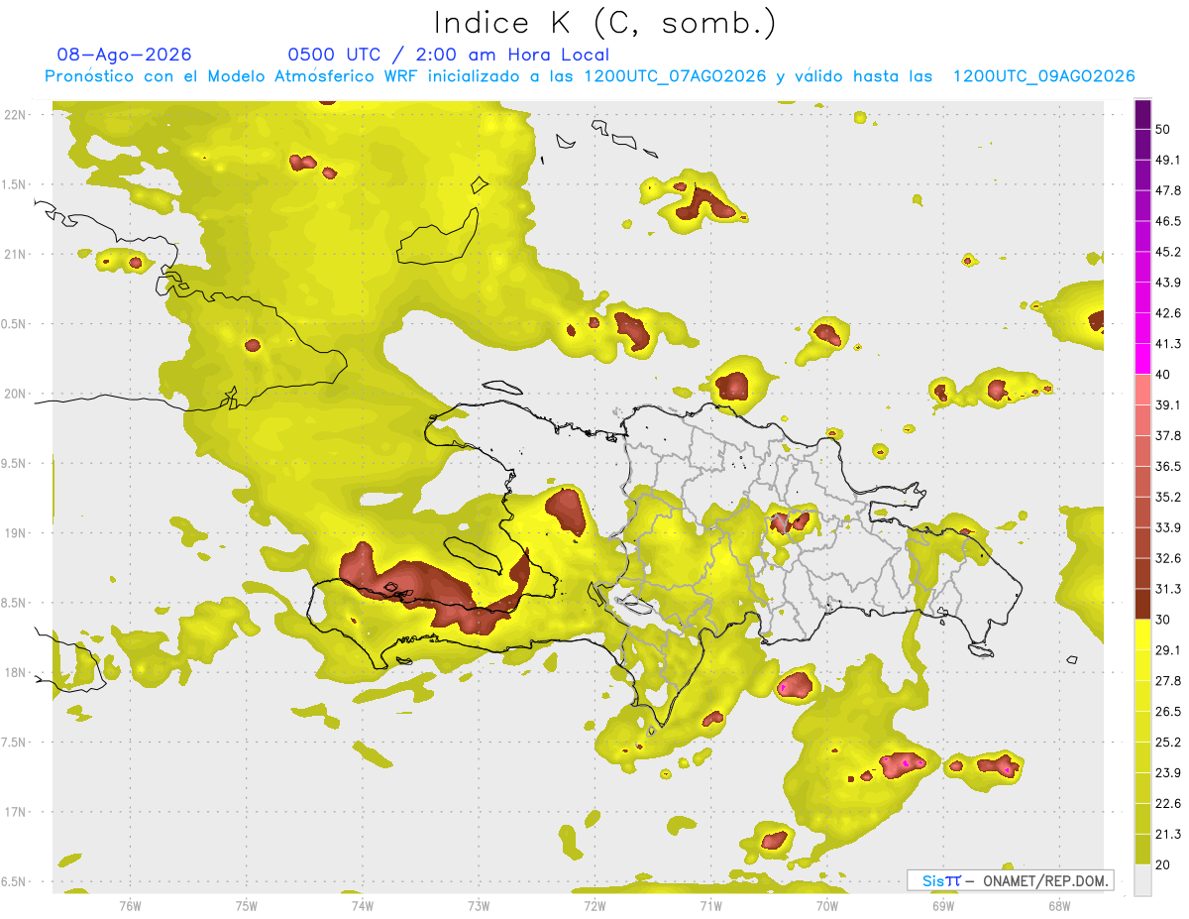This screenshot has width=1189, height=919.
Task: Click the colorbar value '32.6'
Action: coord(1168,558)
